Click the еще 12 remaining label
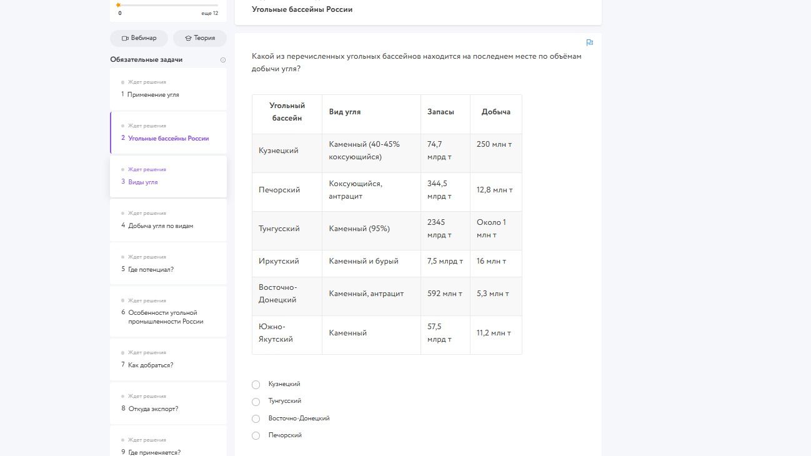Image resolution: width=811 pixels, height=456 pixels. tap(210, 14)
